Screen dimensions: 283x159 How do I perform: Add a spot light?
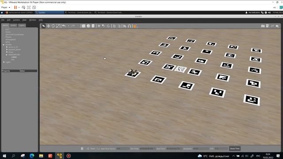(103, 26)
